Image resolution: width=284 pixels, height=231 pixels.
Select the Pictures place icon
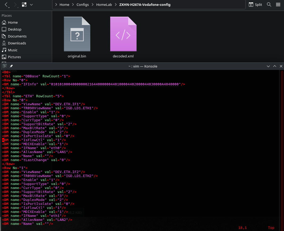(x=4, y=57)
